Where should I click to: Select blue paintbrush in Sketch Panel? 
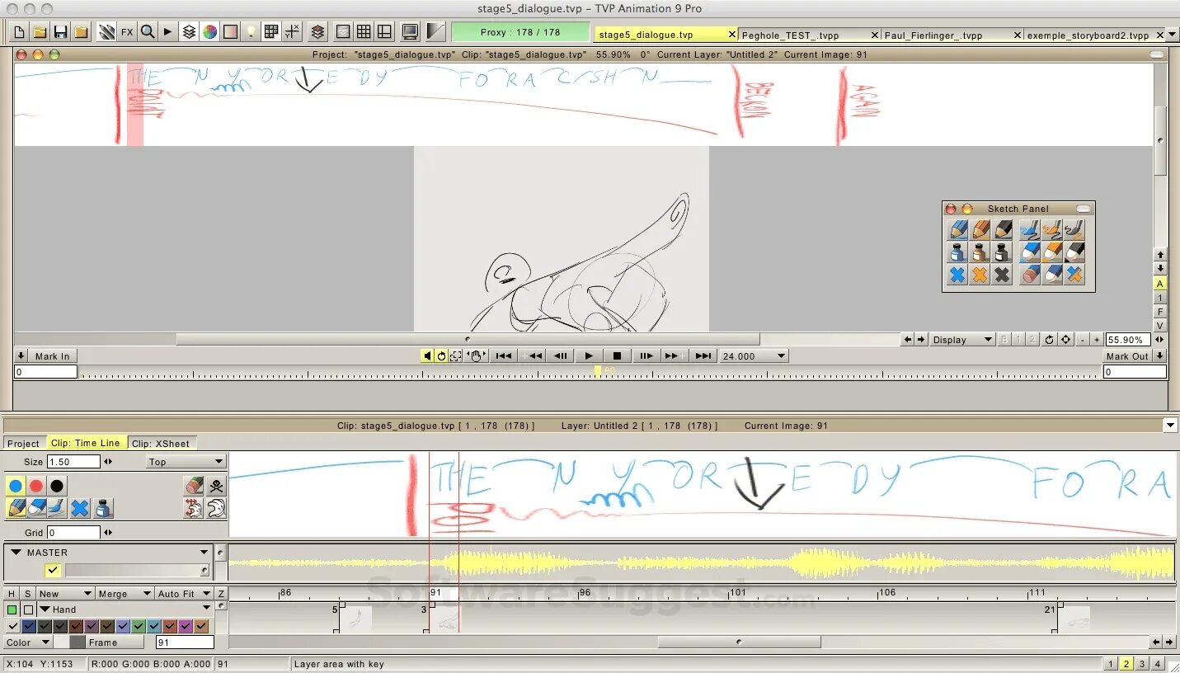click(1029, 229)
